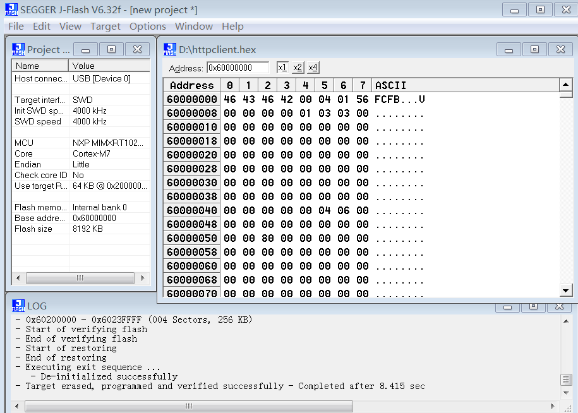Click the right arrow of Project panel scrollbar
Screen dimensions: 578x413
point(142,278)
